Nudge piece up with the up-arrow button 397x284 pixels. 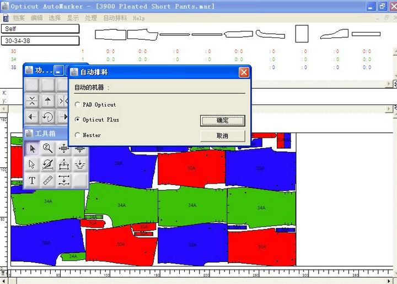click(x=47, y=101)
